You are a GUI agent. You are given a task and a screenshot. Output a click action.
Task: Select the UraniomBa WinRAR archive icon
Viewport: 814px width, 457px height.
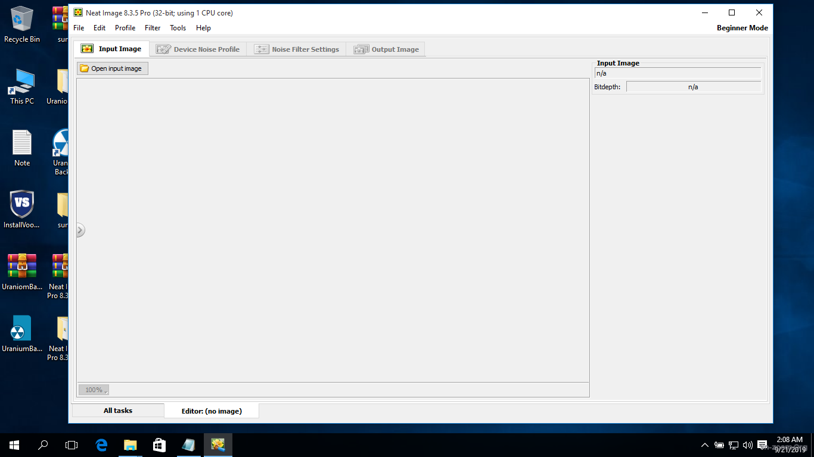click(x=22, y=272)
